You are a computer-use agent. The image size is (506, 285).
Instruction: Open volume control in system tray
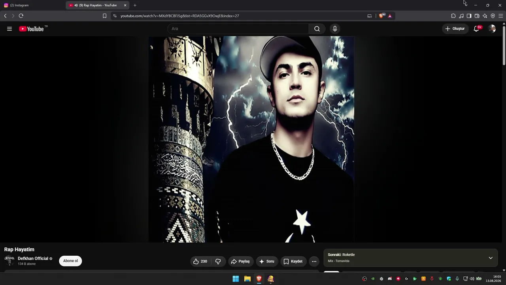click(472, 279)
